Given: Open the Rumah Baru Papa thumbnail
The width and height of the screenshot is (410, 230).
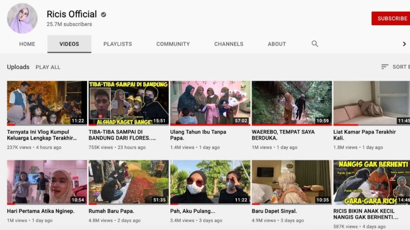Looking at the screenshot, I should tap(129, 182).
